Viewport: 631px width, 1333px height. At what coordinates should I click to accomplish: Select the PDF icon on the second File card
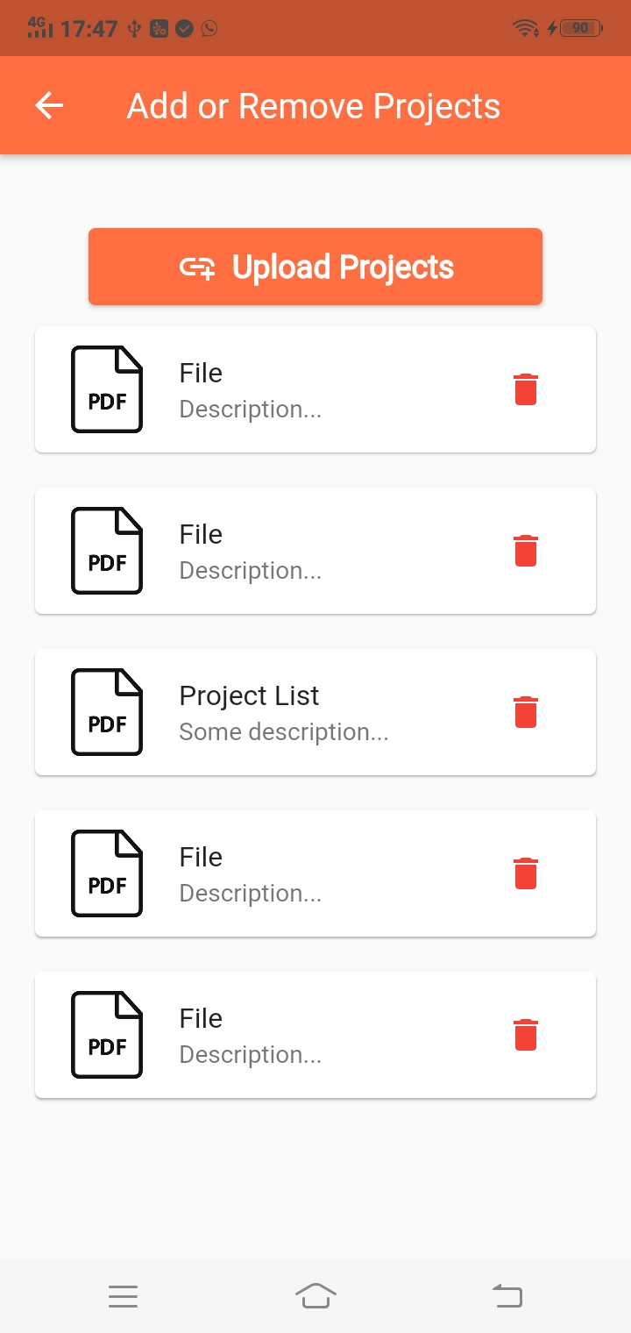(x=106, y=551)
